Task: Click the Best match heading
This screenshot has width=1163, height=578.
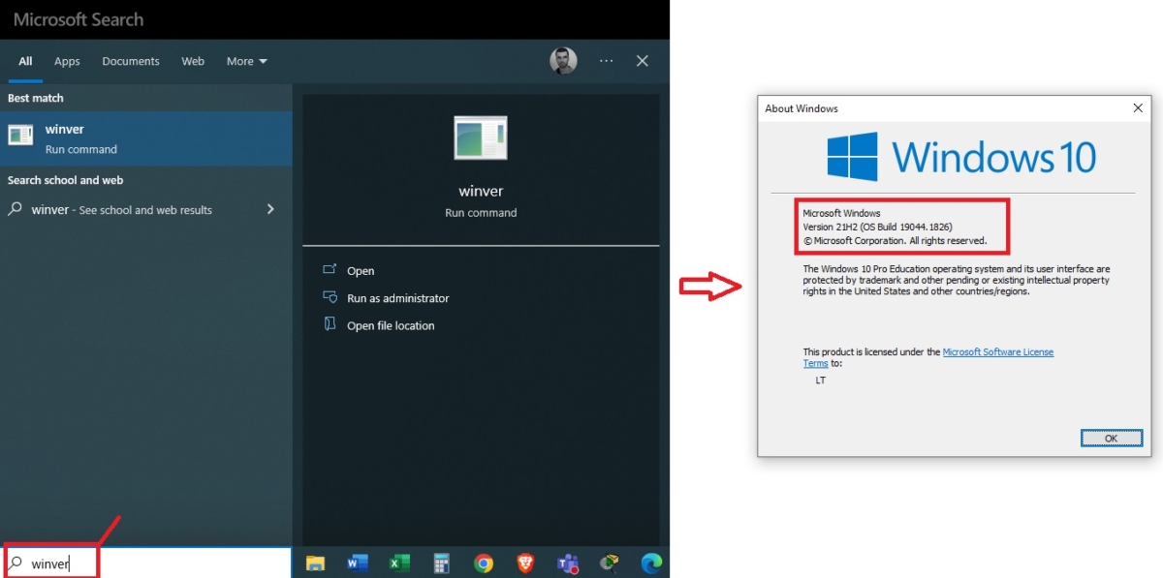Action: (36, 98)
